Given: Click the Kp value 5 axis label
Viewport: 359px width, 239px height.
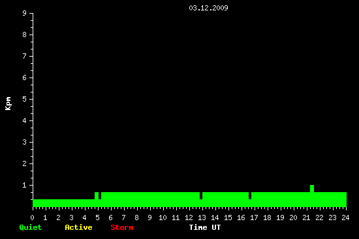Looking at the screenshot, I should (x=25, y=99).
